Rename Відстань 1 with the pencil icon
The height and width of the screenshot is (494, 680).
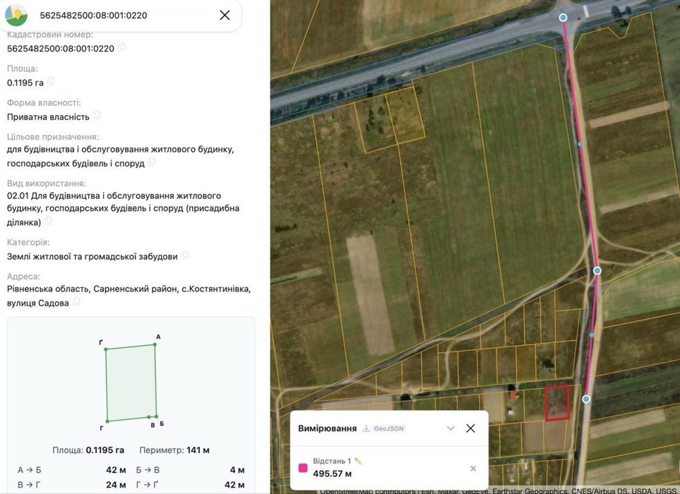coord(358,461)
